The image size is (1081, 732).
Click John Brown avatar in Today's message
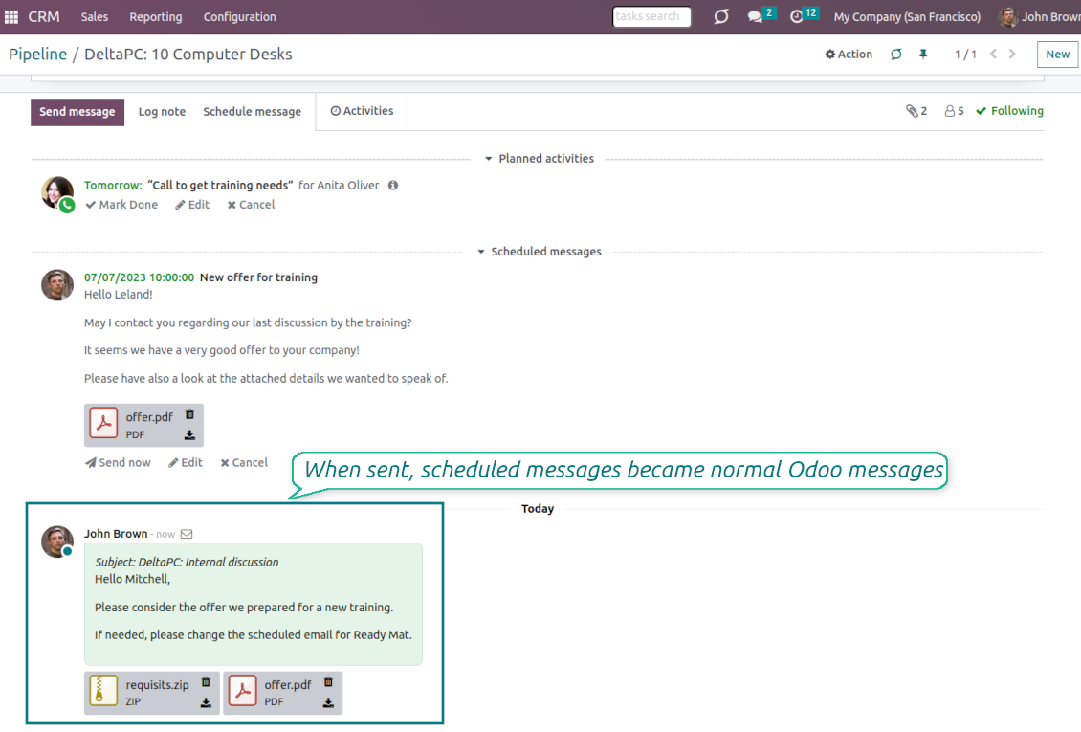click(x=57, y=542)
